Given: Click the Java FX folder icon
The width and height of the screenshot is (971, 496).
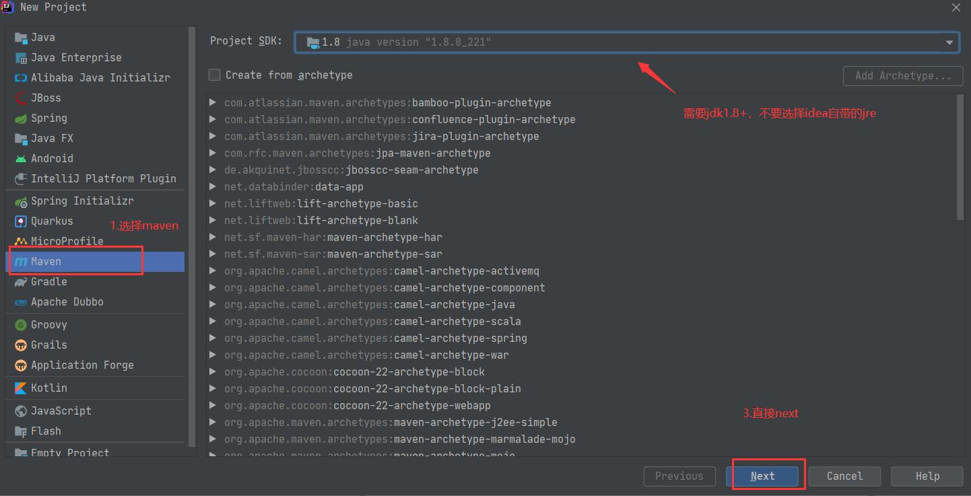Looking at the screenshot, I should tap(20, 139).
